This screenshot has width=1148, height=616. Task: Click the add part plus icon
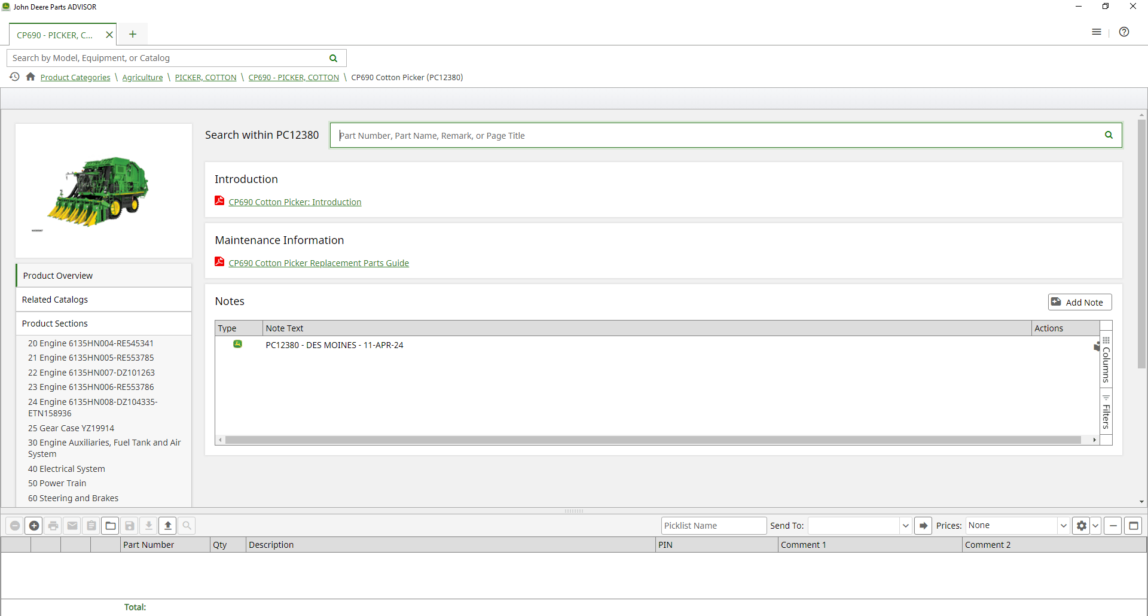click(34, 526)
